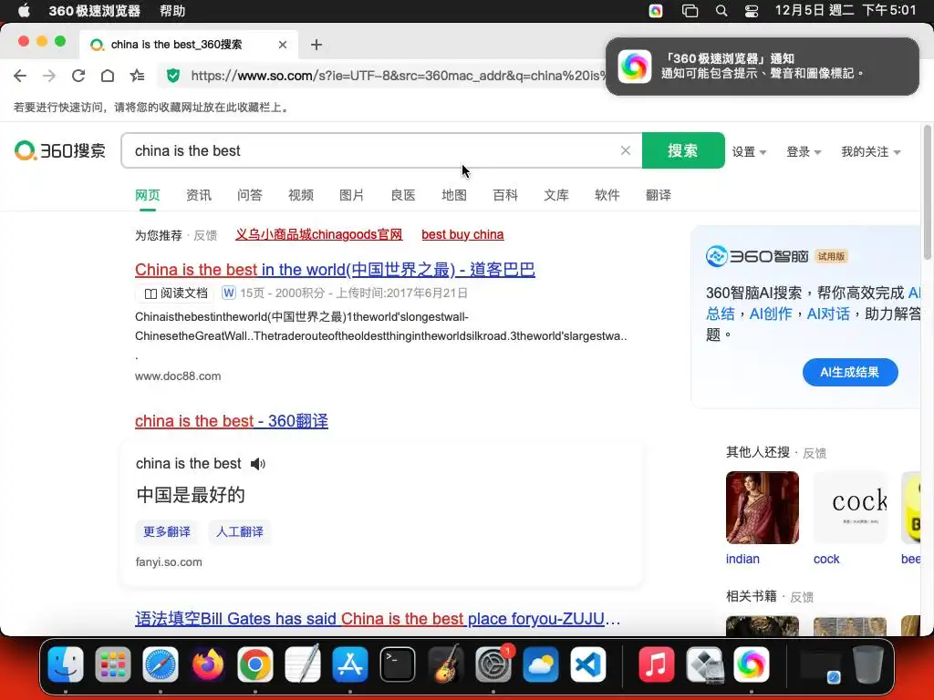
Task: Click the green 搜索 button
Action: pos(683,150)
